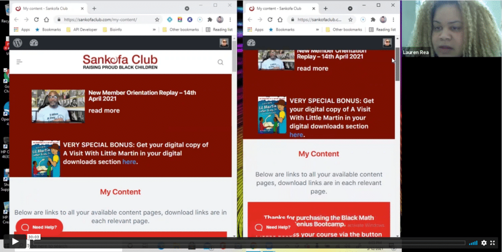Click Need Help? button in left window
This screenshot has width=502, height=252.
39,227
